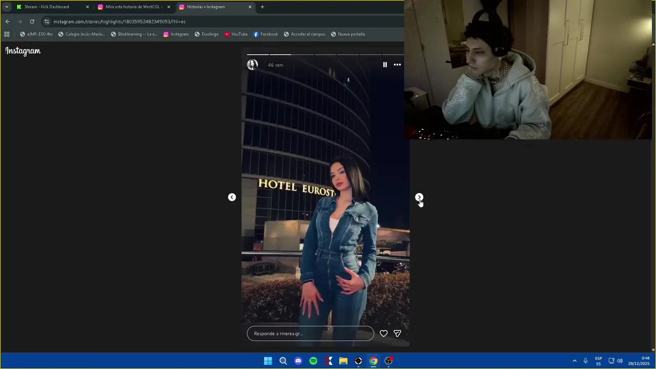Image resolution: width=656 pixels, height=369 pixels.
Task: Open the 'Blinklearning -- La e...' bookmark
Action: 134,34
